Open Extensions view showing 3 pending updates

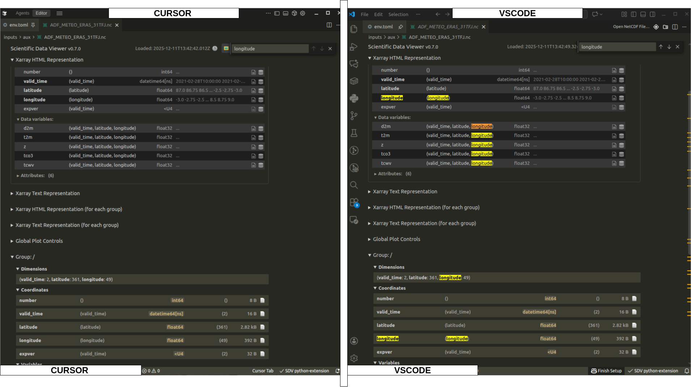tap(354, 202)
